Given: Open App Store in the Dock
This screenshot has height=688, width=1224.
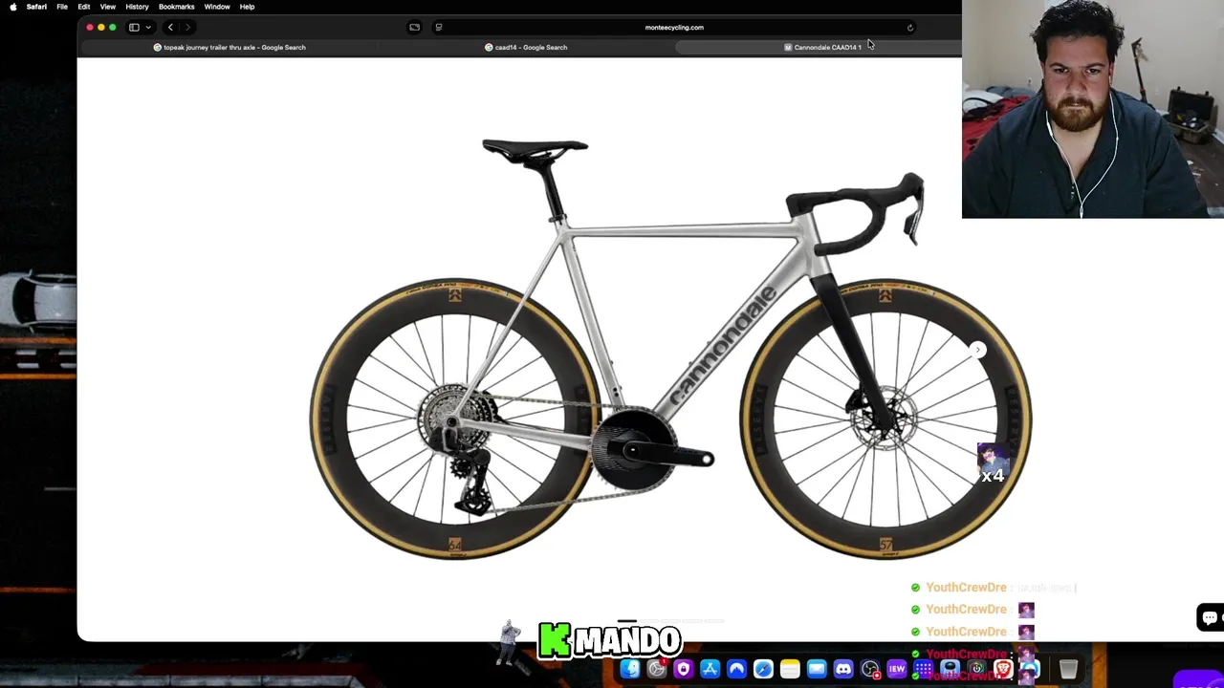Looking at the screenshot, I should [710, 669].
